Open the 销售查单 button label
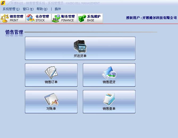Image resolution: width=178 pixels, height=138 pixels. click(109, 109)
